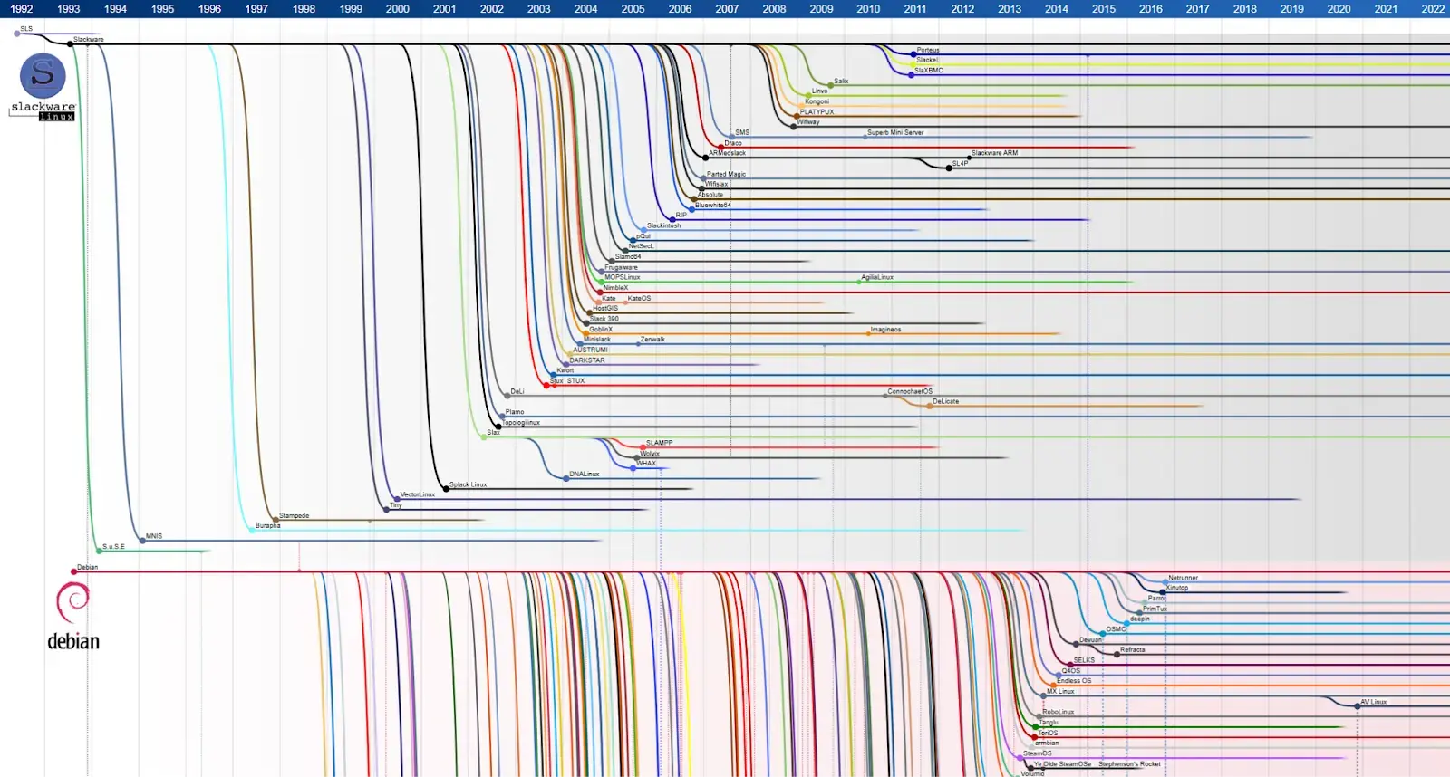Click the Porteus branch label
Viewport: 1450px width, 777px height.
928,51
